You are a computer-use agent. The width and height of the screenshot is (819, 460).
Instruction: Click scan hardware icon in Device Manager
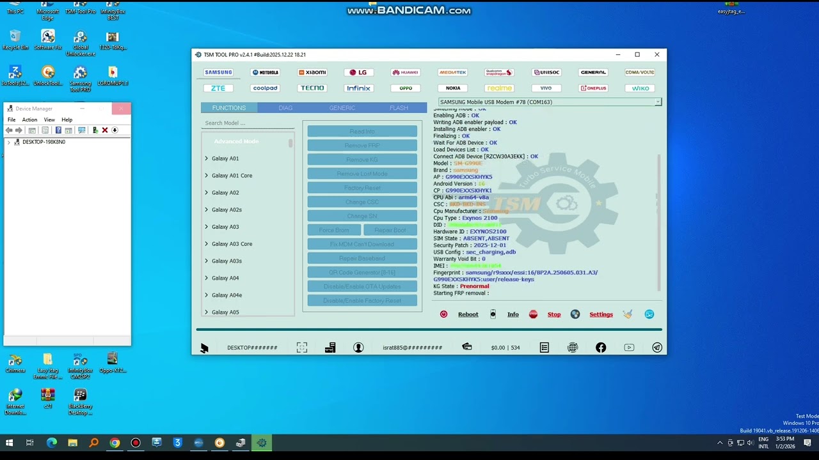81,130
